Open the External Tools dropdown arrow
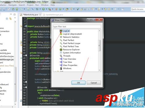 click(x=53, y=9)
